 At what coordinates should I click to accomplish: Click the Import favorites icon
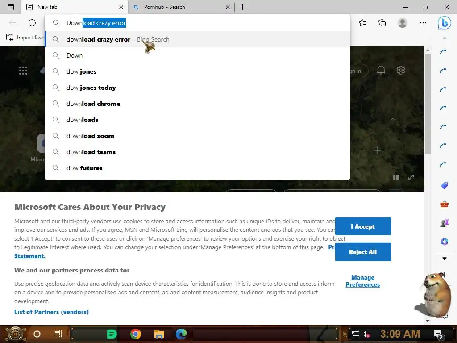(10, 38)
